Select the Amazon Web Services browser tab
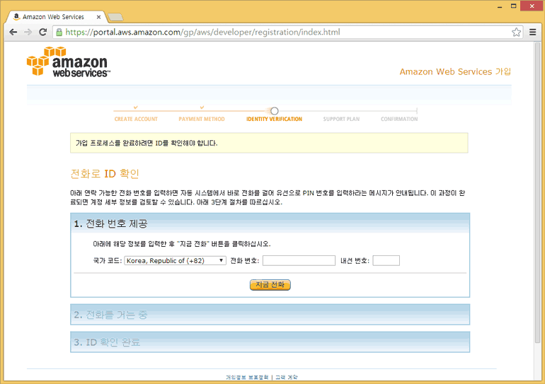The width and height of the screenshot is (545, 384). point(53,16)
